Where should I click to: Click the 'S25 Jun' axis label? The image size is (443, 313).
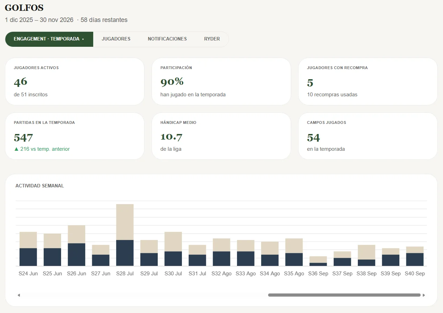pyautogui.click(x=52, y=274)
